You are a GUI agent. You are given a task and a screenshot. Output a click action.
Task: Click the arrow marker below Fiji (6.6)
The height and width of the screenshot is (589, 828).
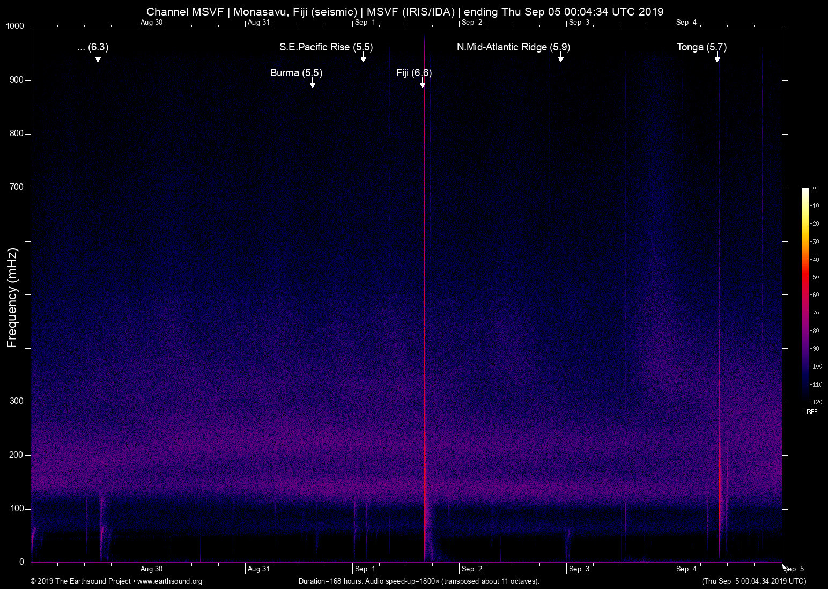coord(423,85)
